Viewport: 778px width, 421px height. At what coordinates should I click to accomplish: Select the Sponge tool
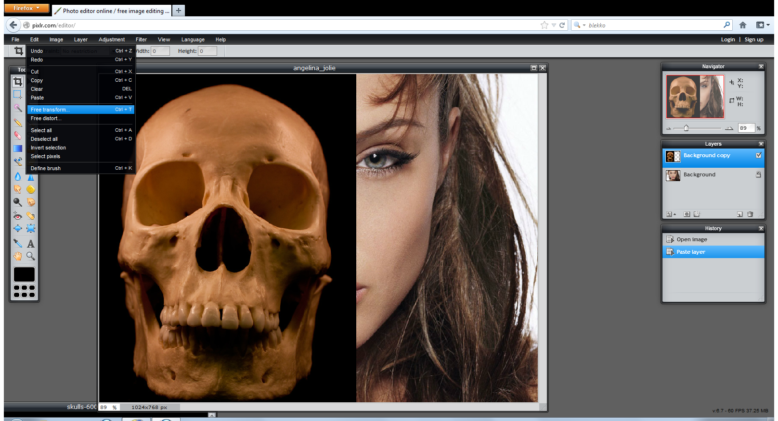[31, 189]
